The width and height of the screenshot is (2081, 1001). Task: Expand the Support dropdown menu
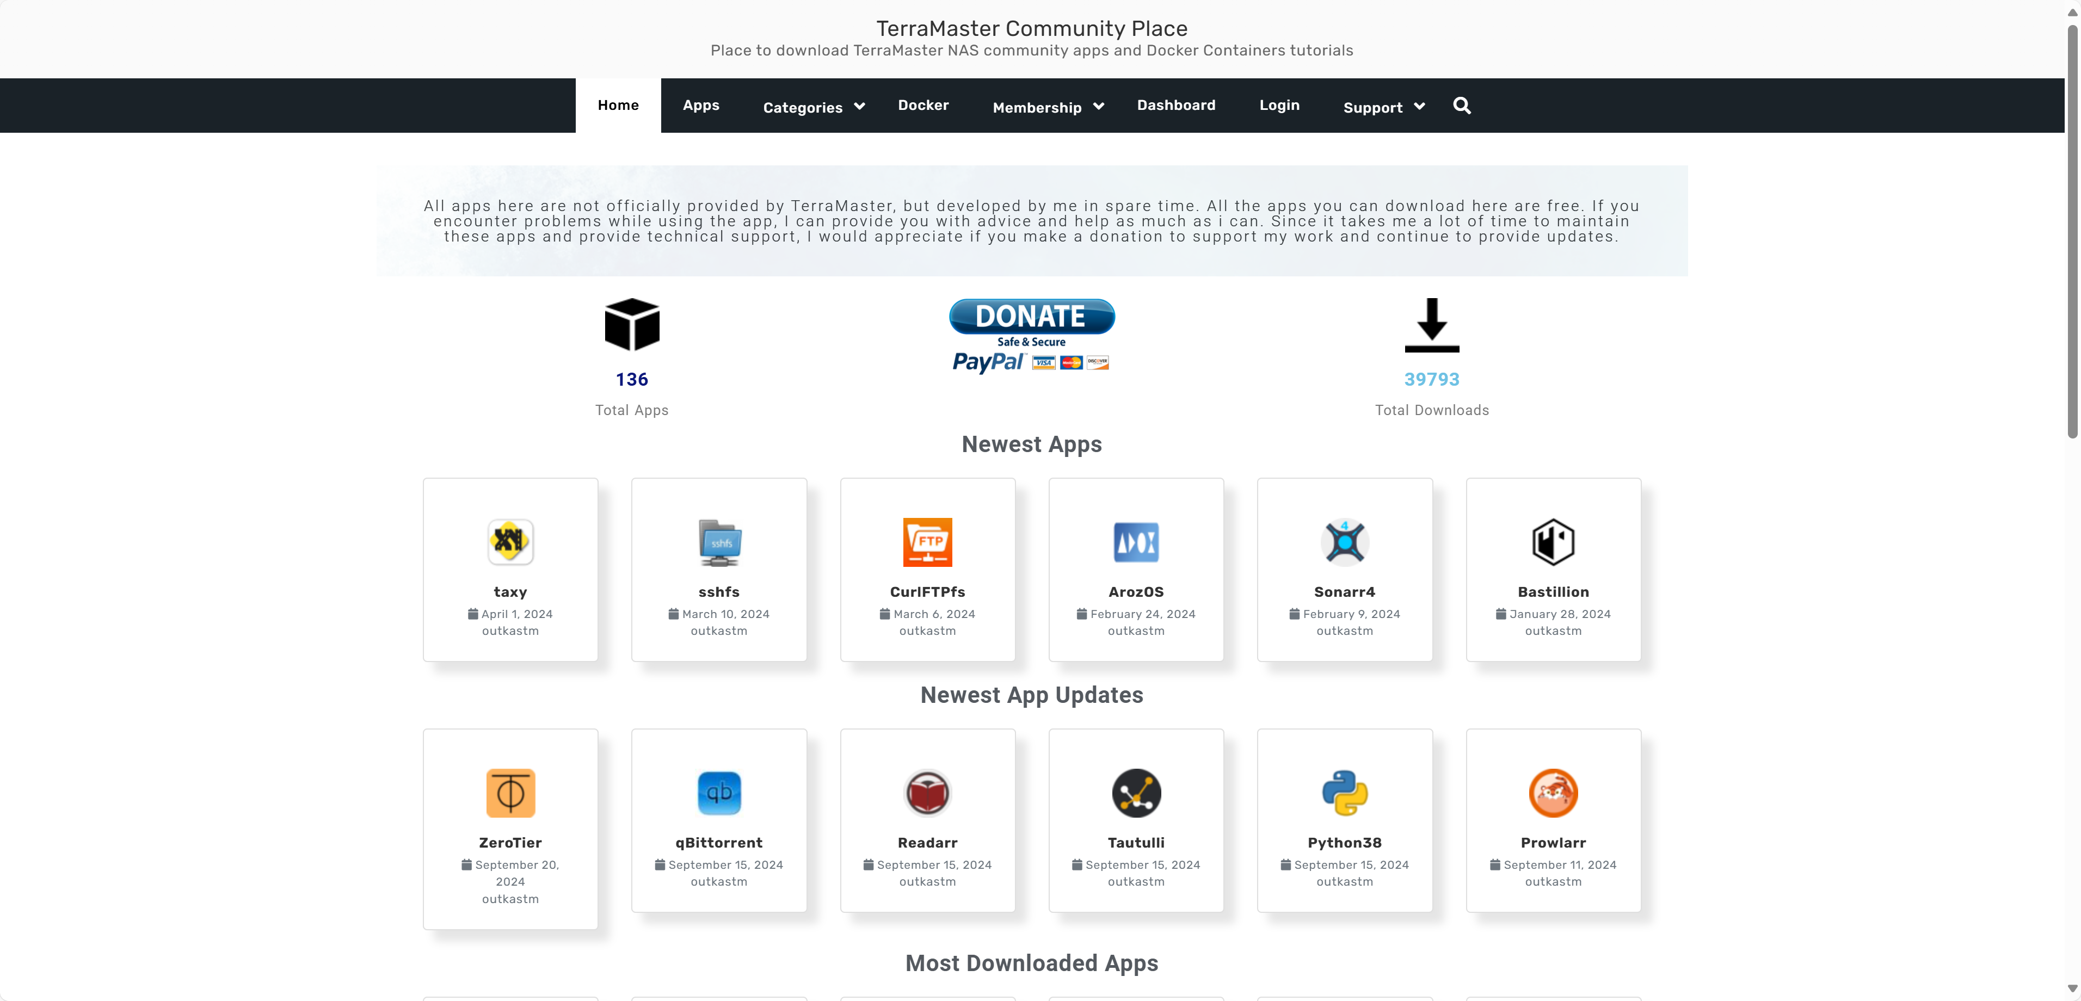[1384, 107]
